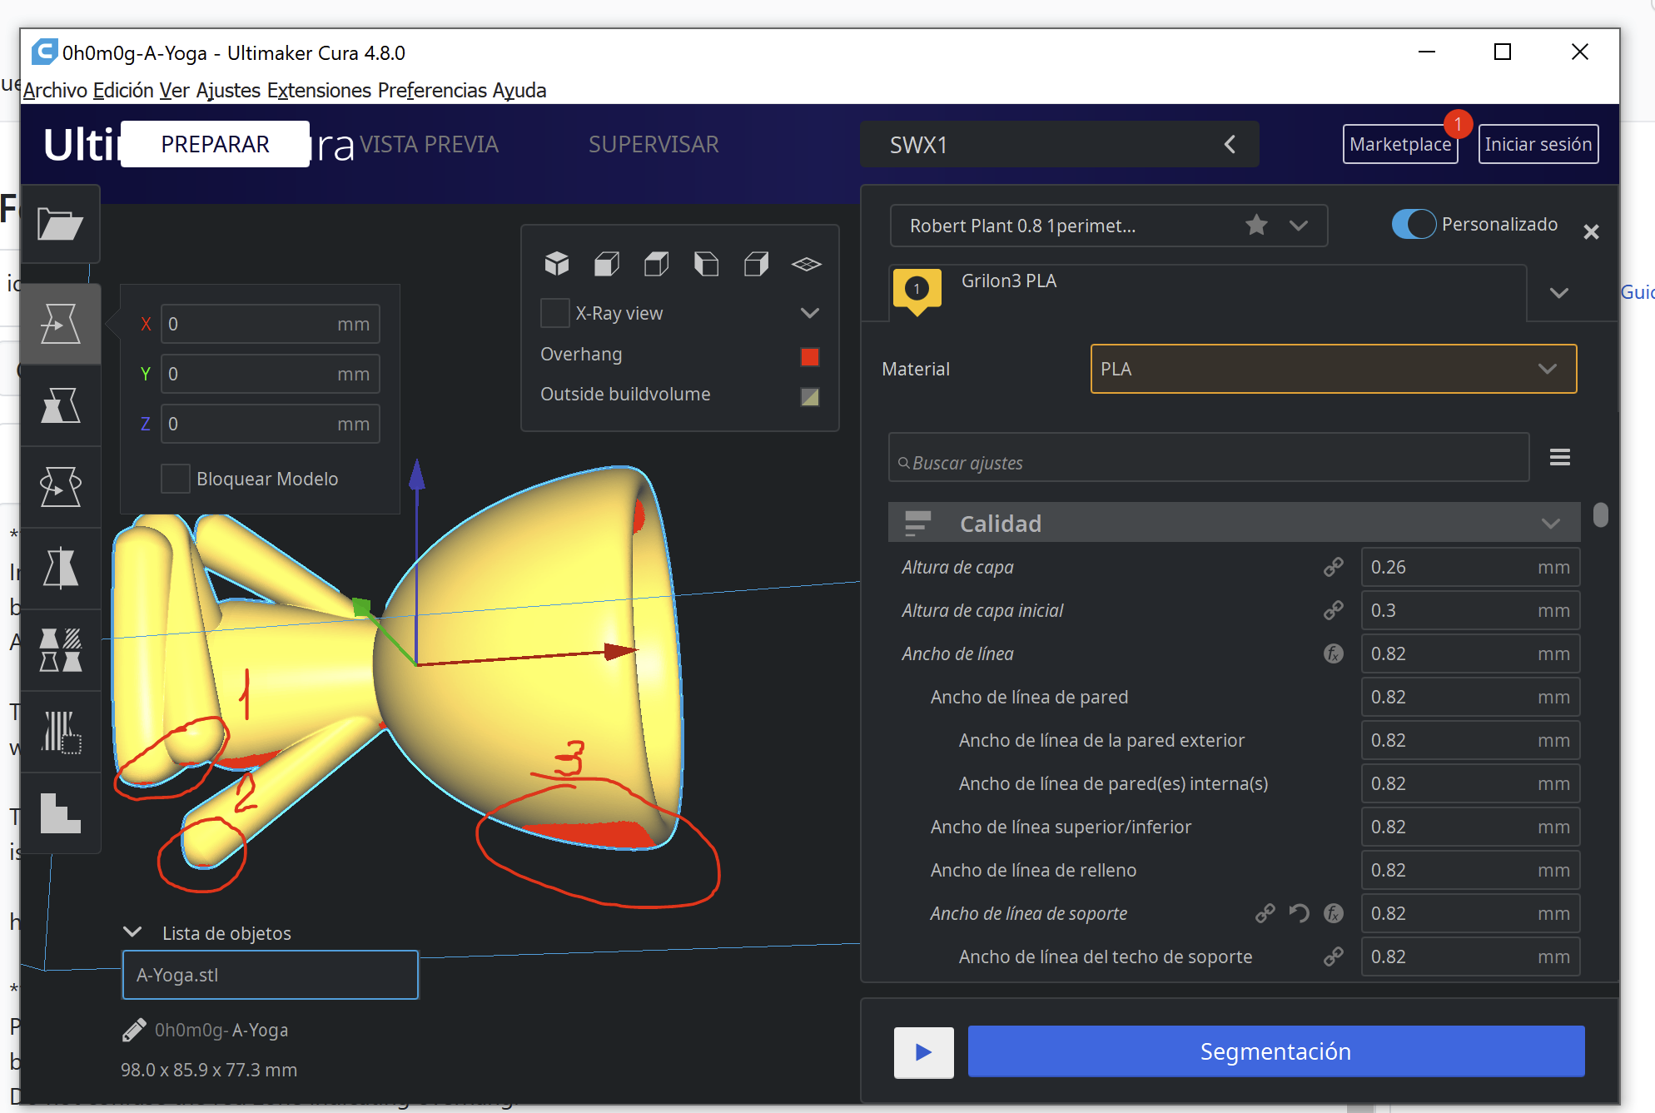Collapse the Lista de objetos list
Viewport: 1655px width, 1113px height.
[x=132, y=932]
